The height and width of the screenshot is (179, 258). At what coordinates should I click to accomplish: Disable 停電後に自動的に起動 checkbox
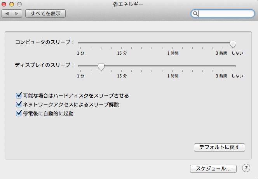(x=19, y=113)
